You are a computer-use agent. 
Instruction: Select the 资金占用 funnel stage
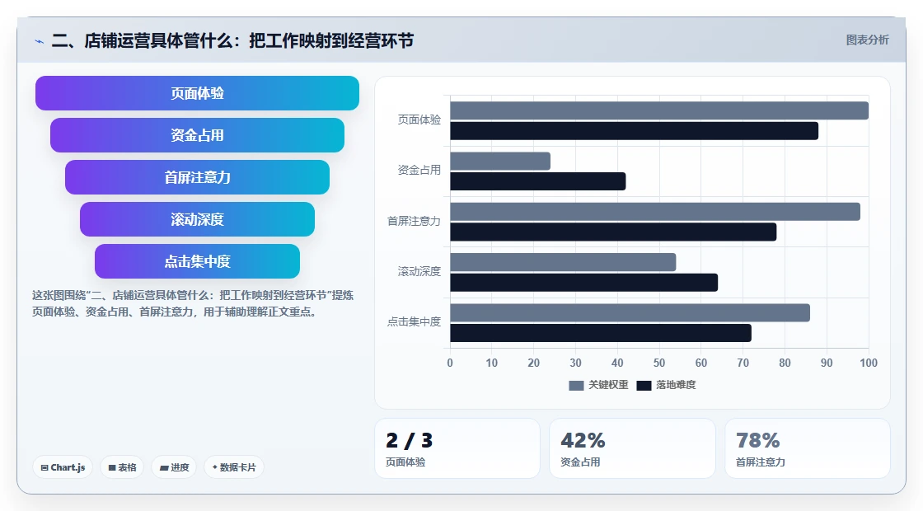click(197, 135)
